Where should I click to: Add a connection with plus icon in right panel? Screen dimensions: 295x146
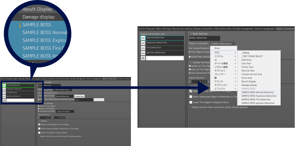[x=143, y=58]
